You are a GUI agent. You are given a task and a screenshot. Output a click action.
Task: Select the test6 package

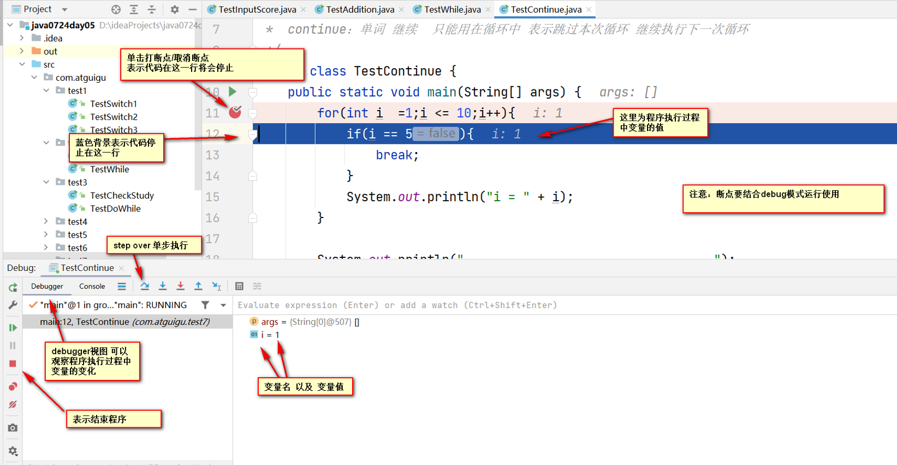(77, 247)
